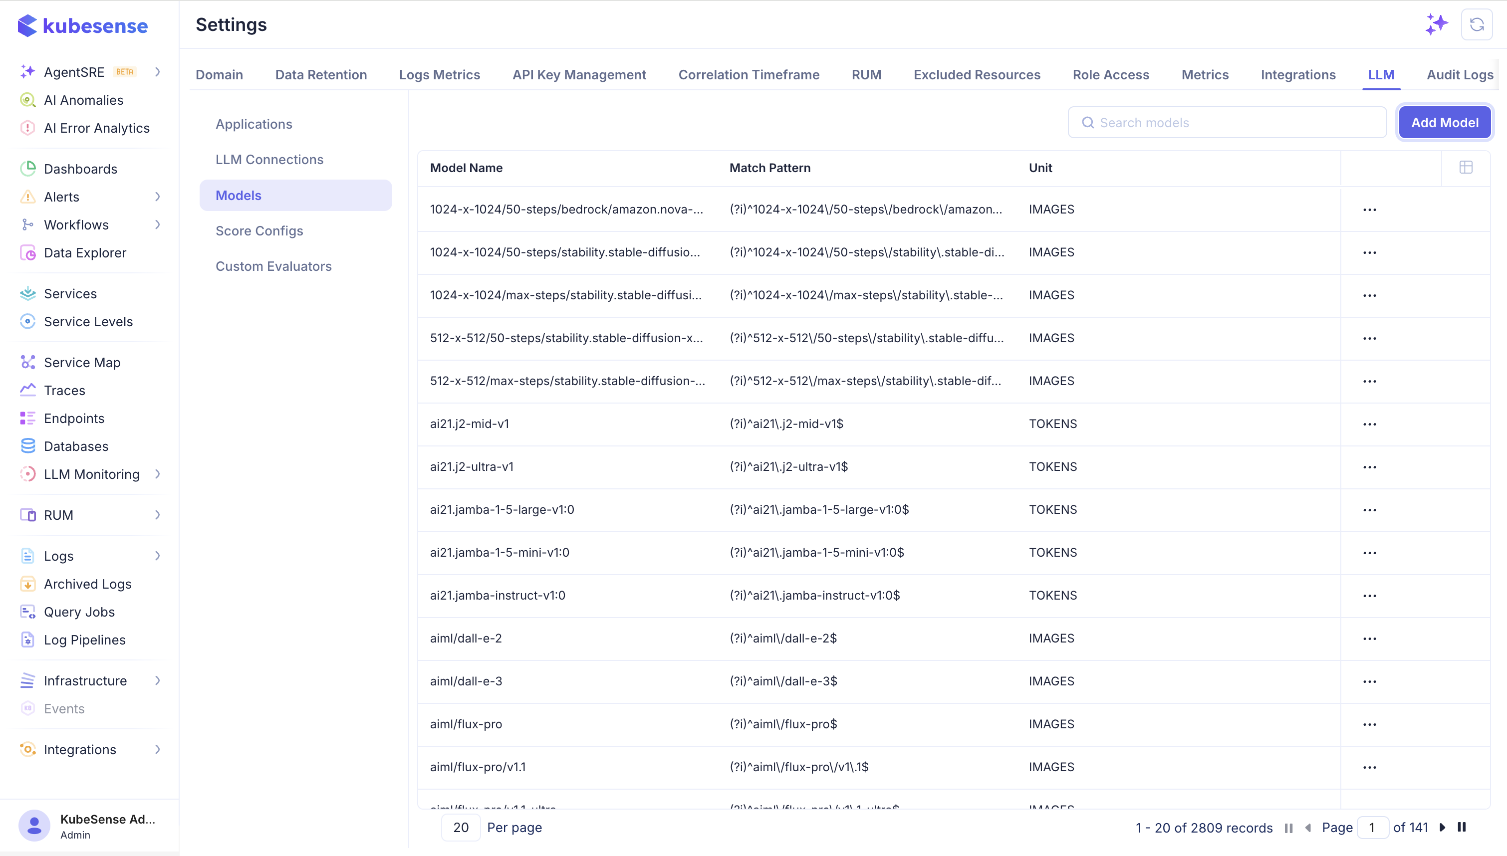The height and width of the screenshot is (856, 1507).
Task: Open Events in sidebar
Action: point(64,708)
